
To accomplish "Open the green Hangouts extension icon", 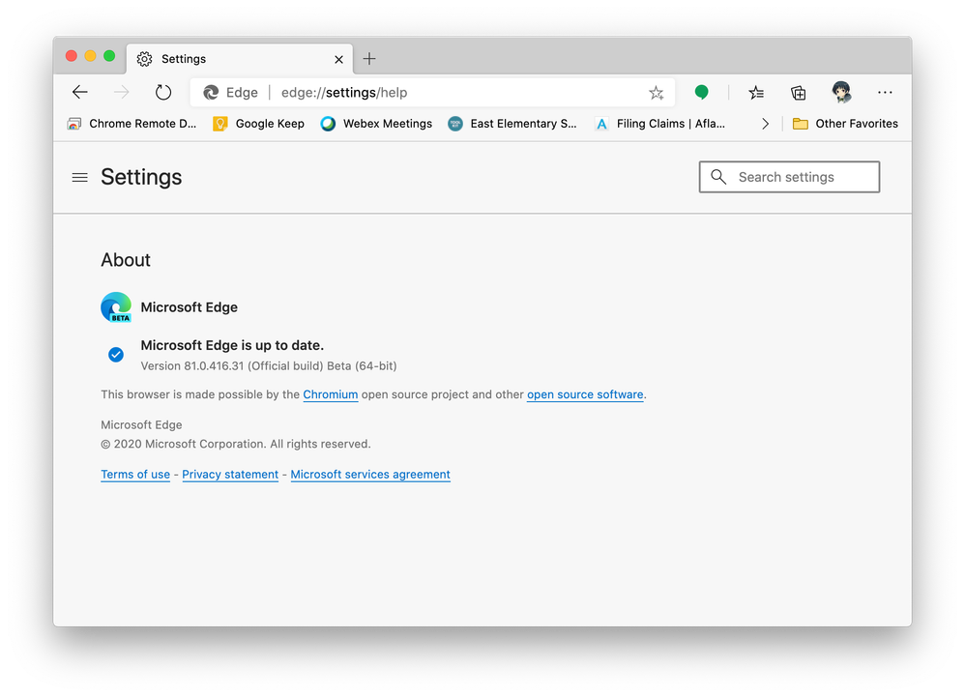I will click(701, 92).
